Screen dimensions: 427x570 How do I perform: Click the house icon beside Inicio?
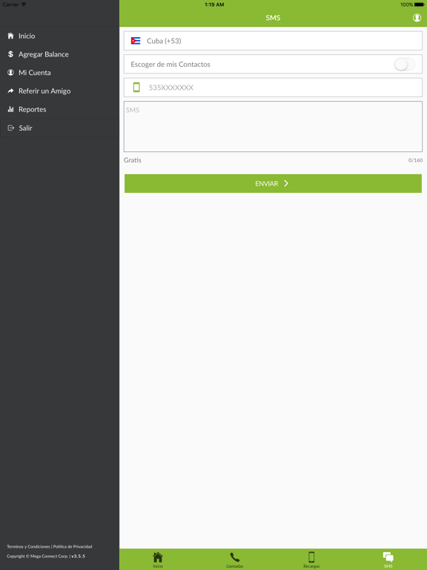(x=10, y=36)
